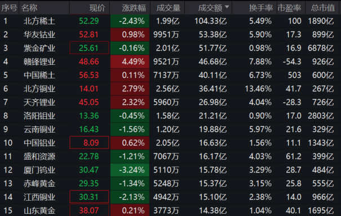This screenshot has width=341, height=216.
Task: Click the red 4.49% change cell
Action: pyautogui.click(x=130, y=62)
